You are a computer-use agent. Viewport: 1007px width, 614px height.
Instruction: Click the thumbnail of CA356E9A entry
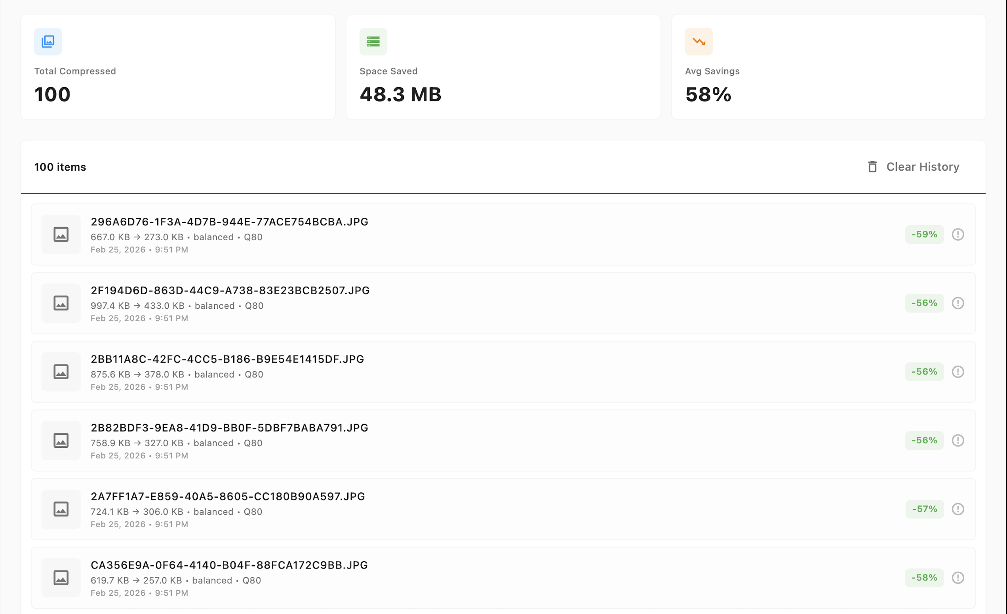coord(61,578)
